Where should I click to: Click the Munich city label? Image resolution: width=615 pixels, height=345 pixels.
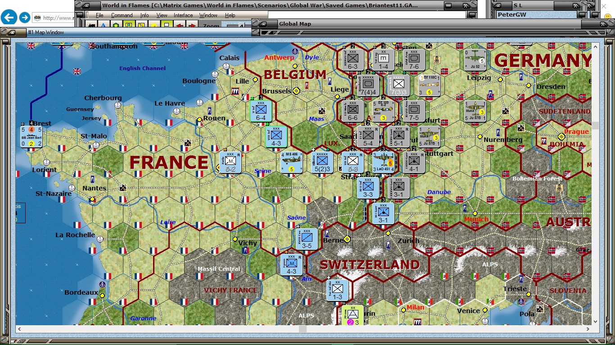(476, 219)
